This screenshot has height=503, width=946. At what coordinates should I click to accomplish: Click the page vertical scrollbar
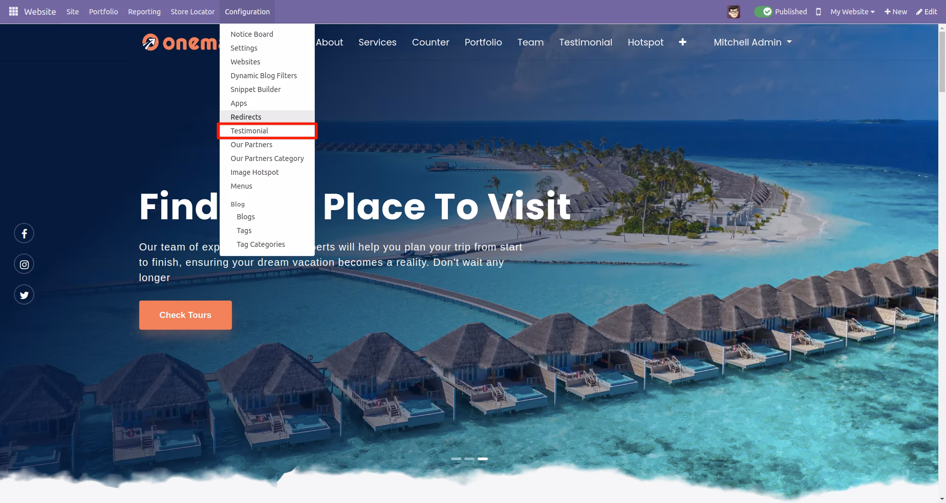pyautogui.click(x=942, y=263)
